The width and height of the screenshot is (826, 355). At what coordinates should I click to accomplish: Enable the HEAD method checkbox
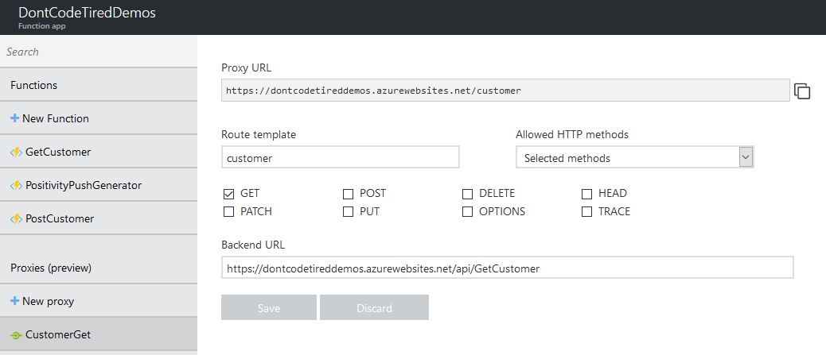tap(586, 194)
